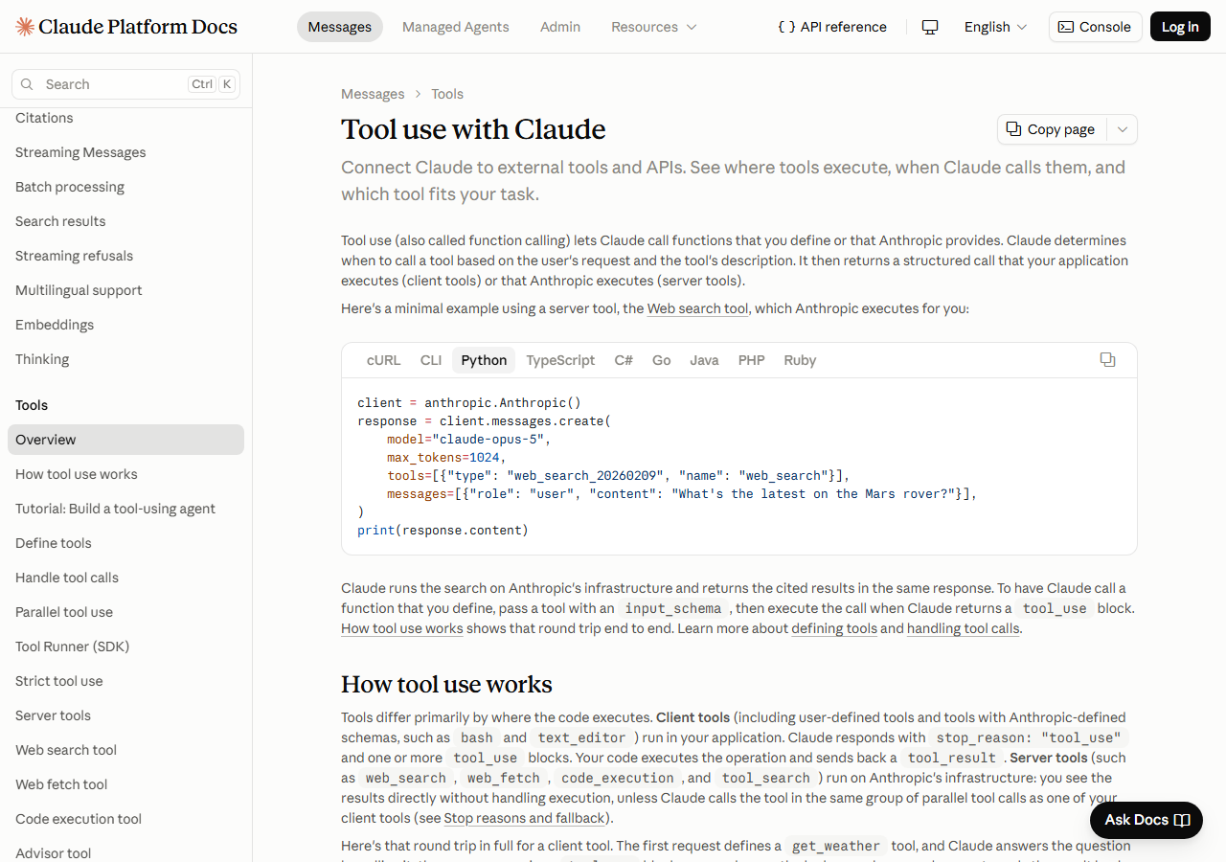Click the Search input field
Image resolution: width=1226 pixels, height=862 pixels.
click(x=126, y=84)
